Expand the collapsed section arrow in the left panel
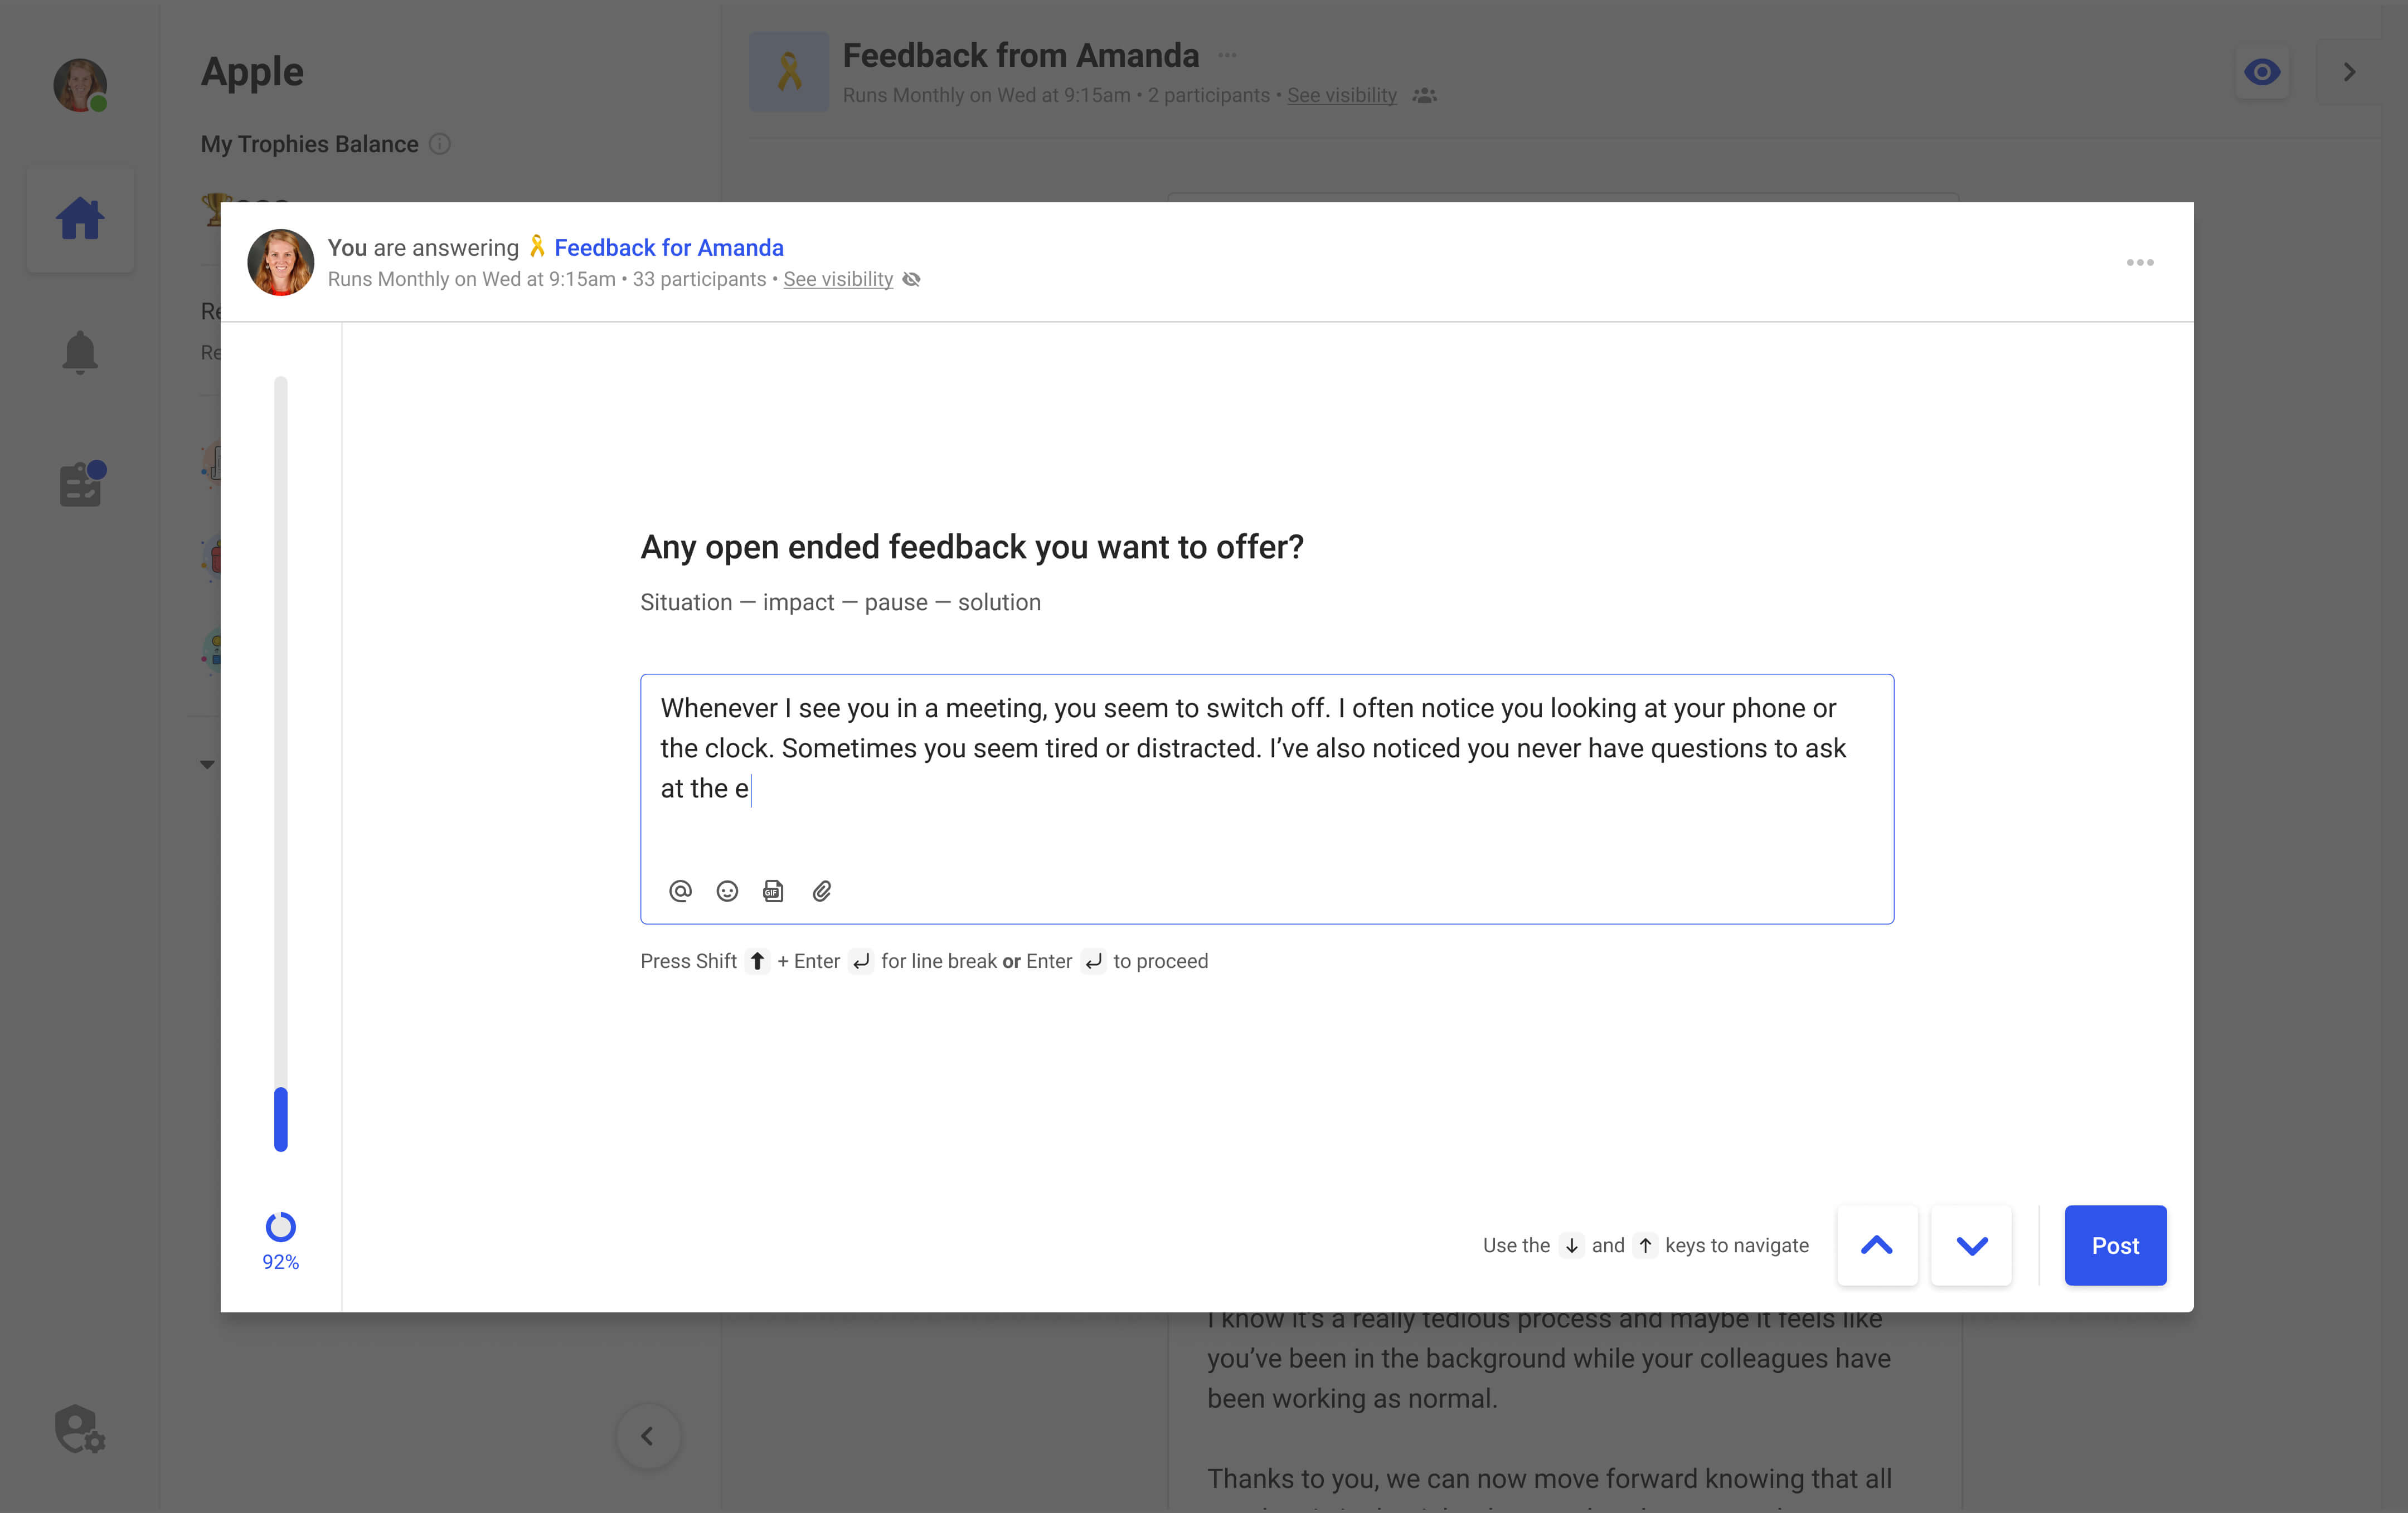Screen dimensions: 2408x1513 (x=207, y=764)
